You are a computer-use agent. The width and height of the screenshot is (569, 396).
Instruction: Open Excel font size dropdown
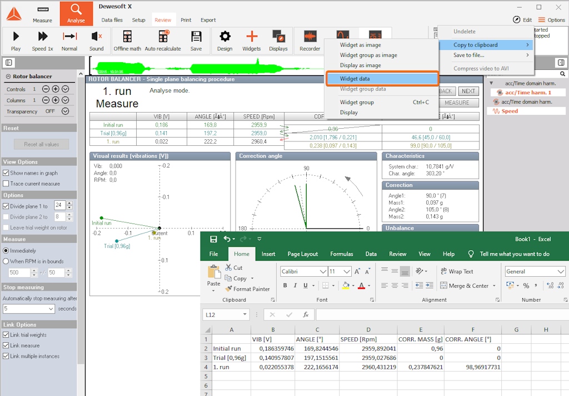coord(347,271)
